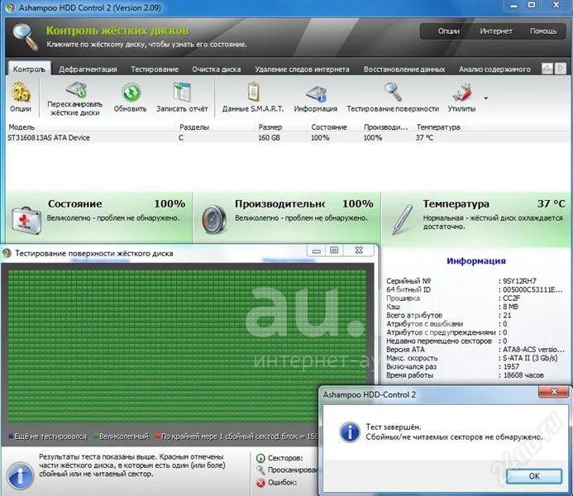Click the Температура column header

pos(440,127)
